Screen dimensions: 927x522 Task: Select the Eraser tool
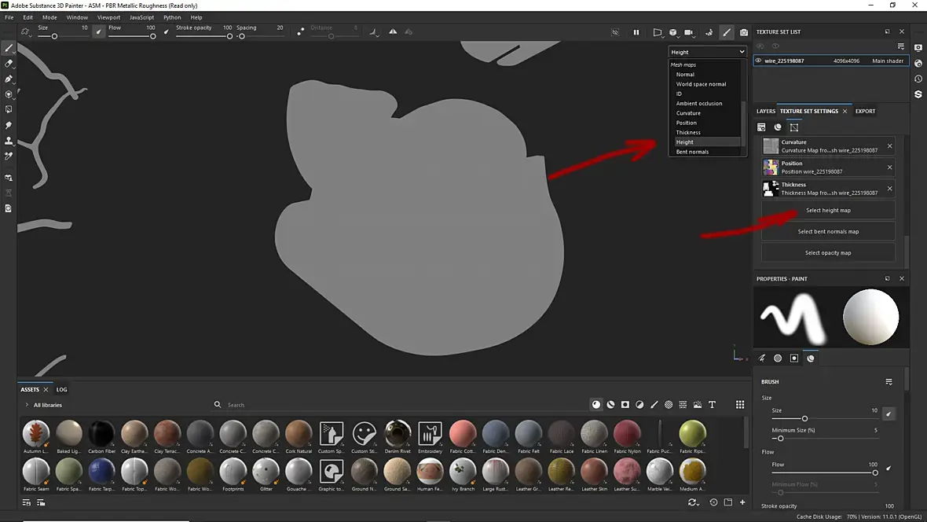tap(9, 64)
